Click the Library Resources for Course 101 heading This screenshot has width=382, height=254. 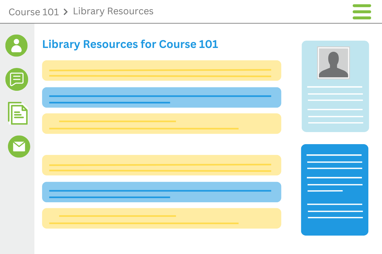tap(130, 44)
